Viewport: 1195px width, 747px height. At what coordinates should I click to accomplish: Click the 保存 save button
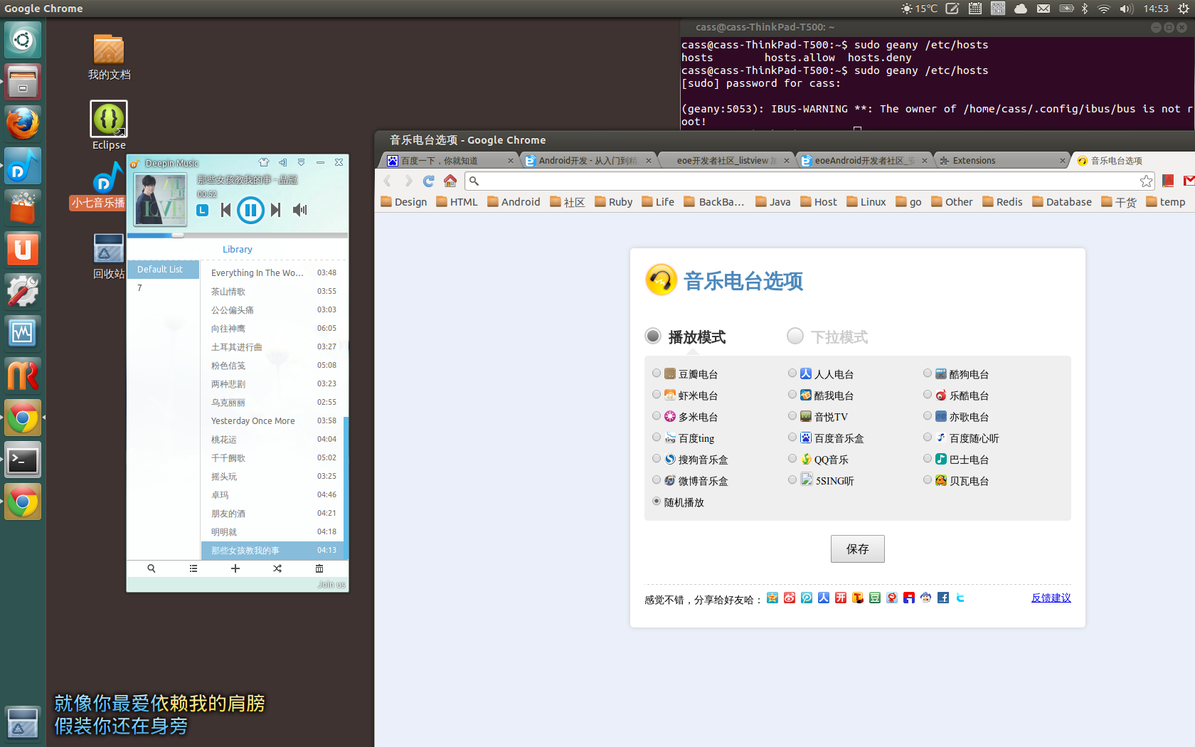(x=858, y=549)
